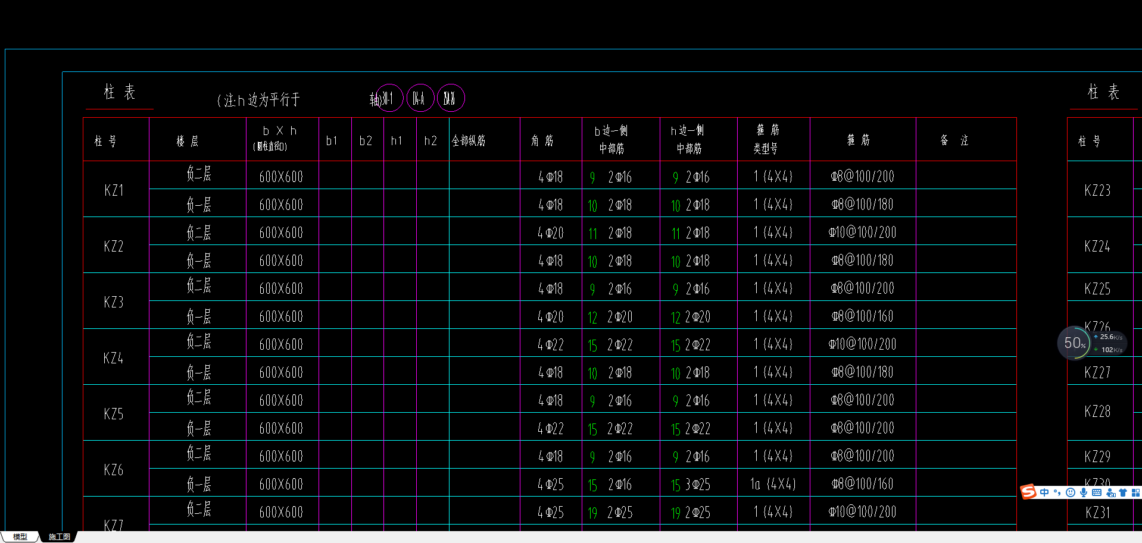Click the right 柱表 title text
This screenshot has height=543, width=1142.
1103,92
